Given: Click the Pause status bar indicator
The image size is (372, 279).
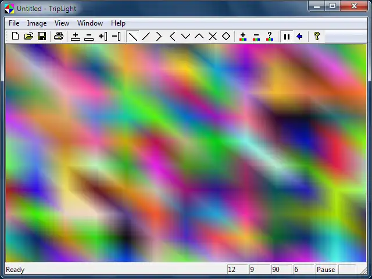Looking at the screenshot, I should pos(326,270).
